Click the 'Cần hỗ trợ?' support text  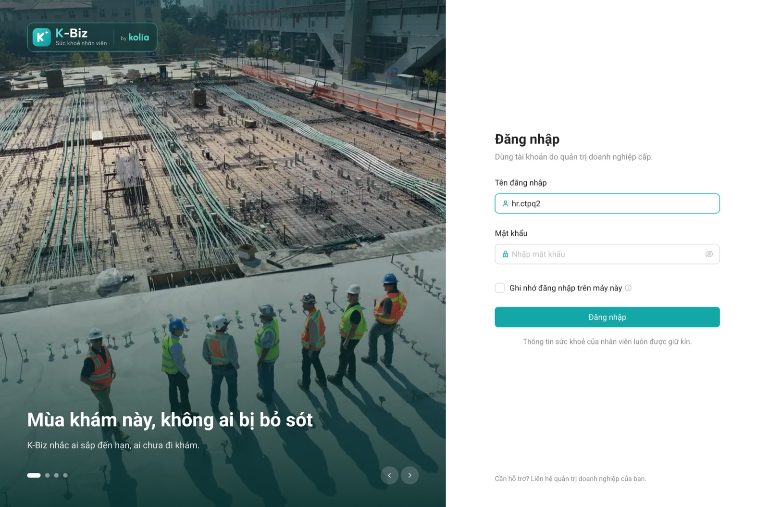pyautogui.click(x=571, y=479)
